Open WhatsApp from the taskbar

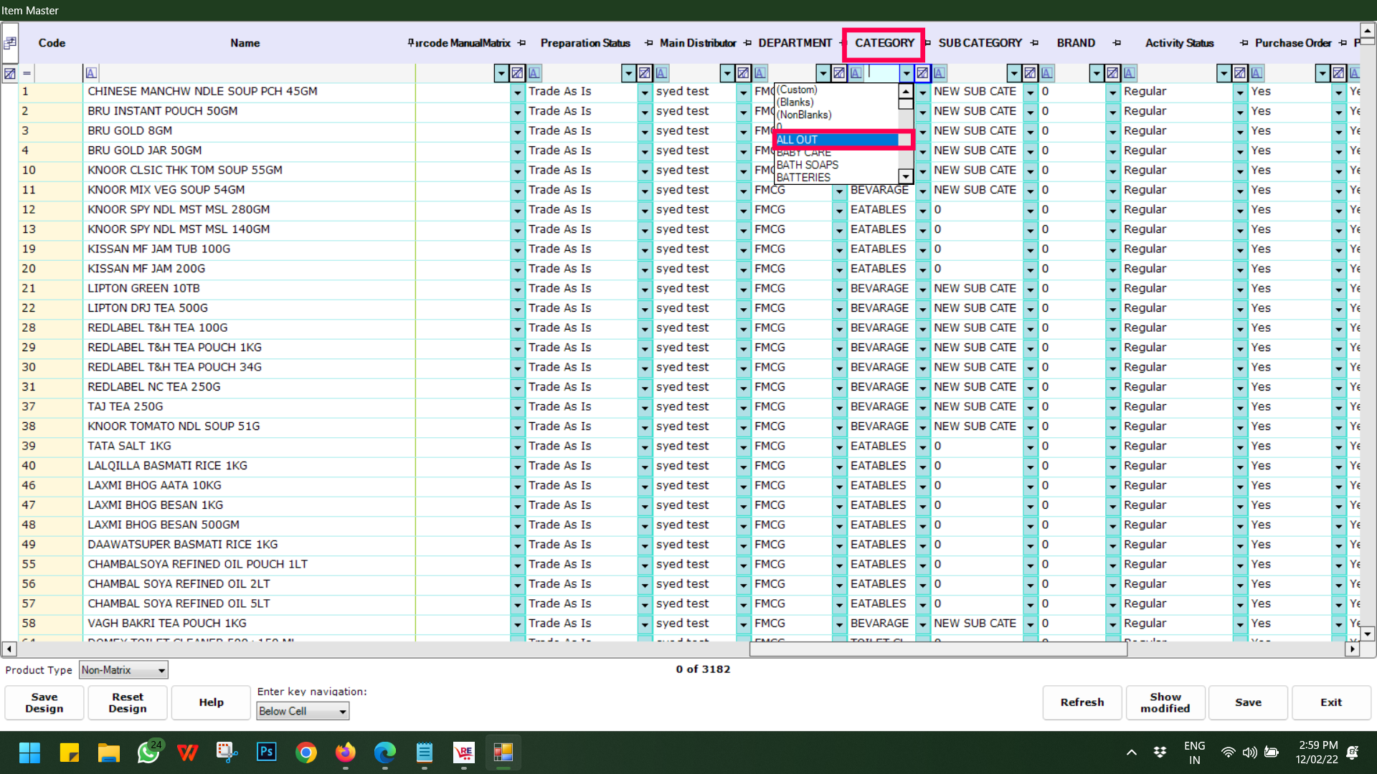click(148, 752)
